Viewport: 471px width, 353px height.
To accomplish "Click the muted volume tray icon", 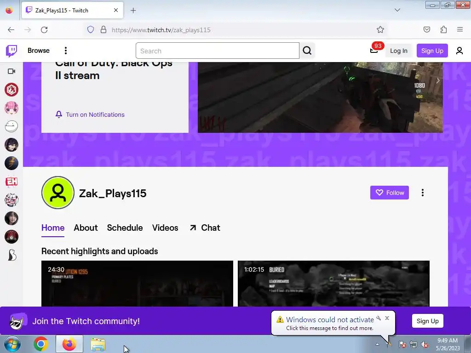I will 425,345.
